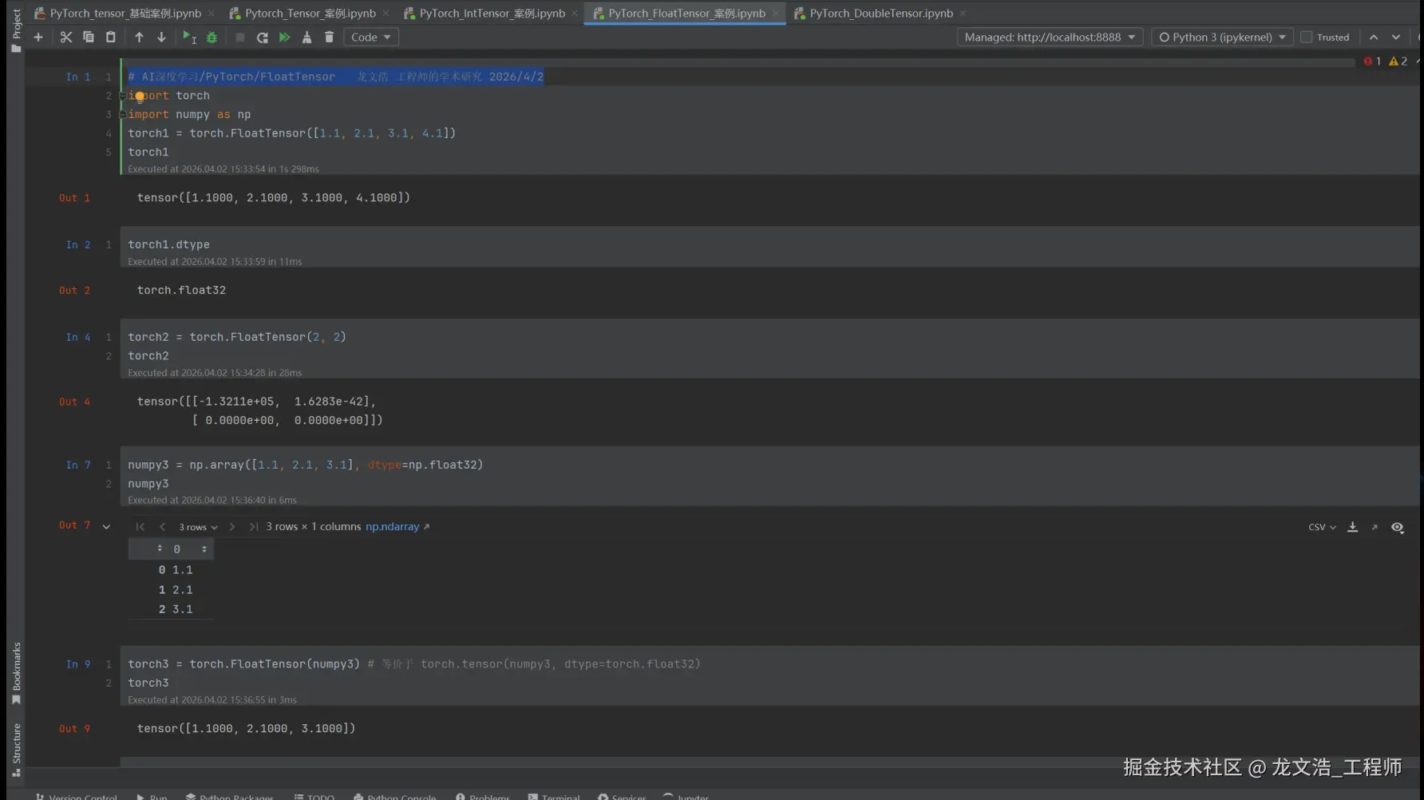Image resolution: width=1424 pixels, height=800 pixels.
Task: Go to the last page of table output
Action: coord(254,527)
